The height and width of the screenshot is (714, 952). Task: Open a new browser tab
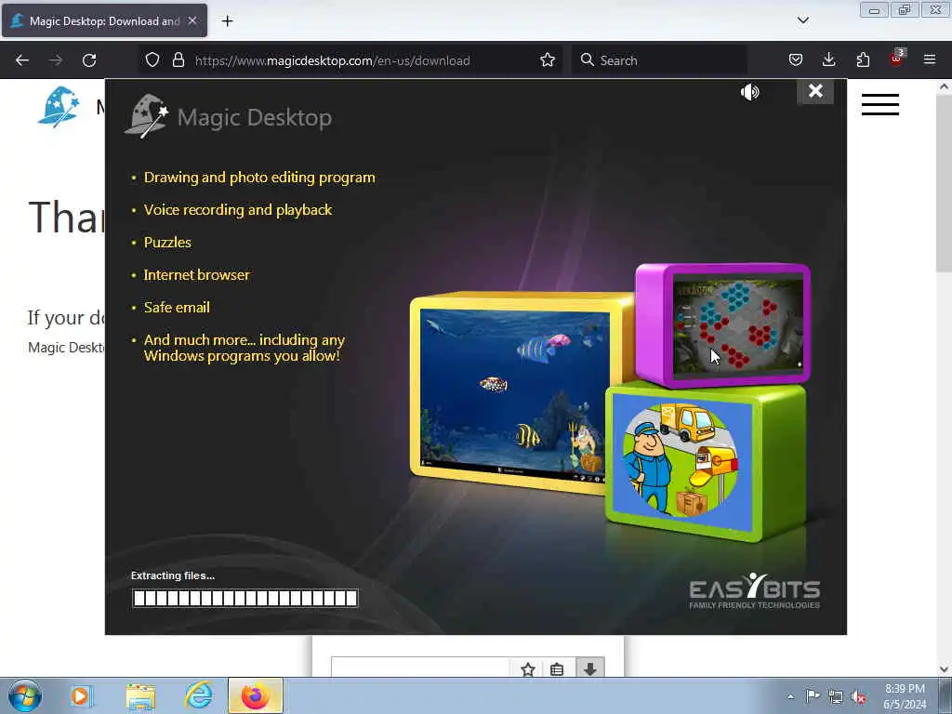click(x=227, y=21)
